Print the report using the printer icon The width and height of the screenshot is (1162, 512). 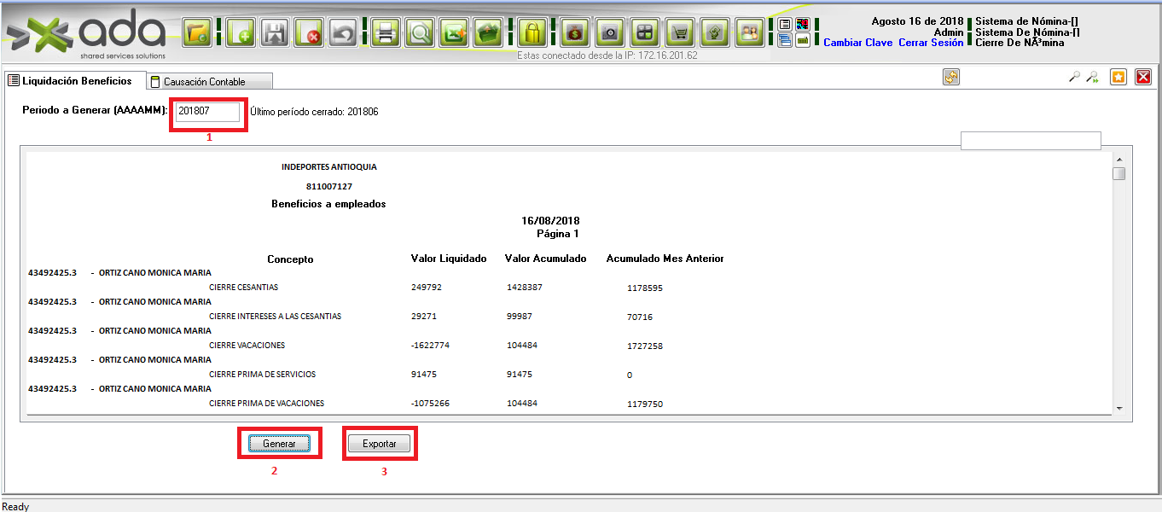tap(386, 33)
